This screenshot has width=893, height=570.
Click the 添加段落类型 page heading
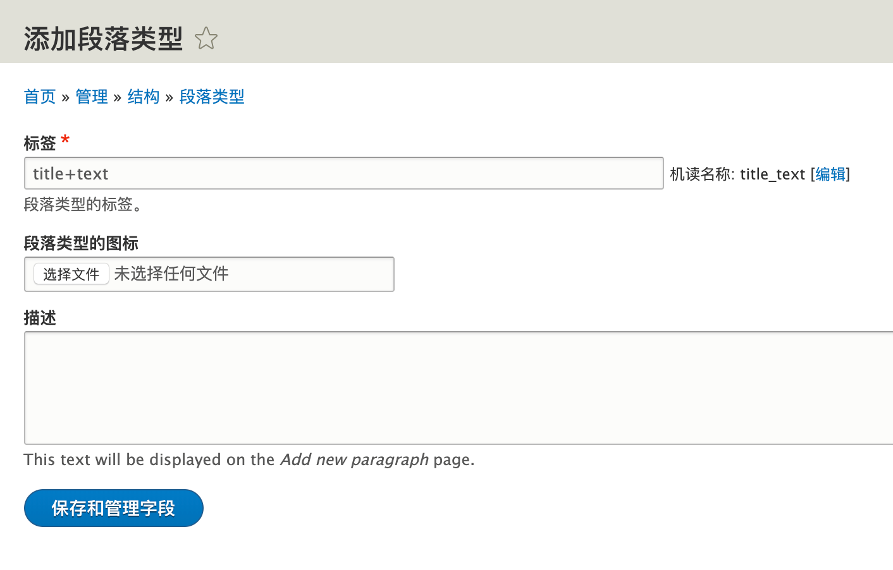(x=104, y=39)
